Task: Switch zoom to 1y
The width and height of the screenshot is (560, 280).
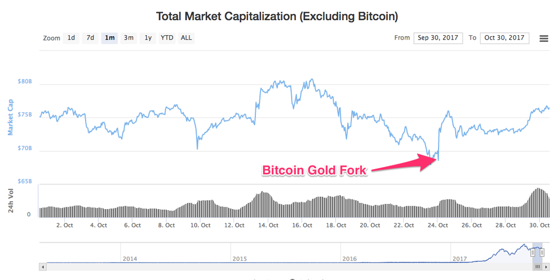Action: (148, 38)
